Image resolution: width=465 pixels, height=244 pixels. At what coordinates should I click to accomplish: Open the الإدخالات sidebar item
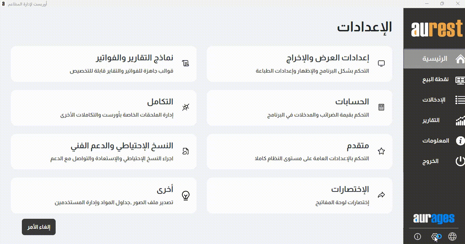(434, 100)
